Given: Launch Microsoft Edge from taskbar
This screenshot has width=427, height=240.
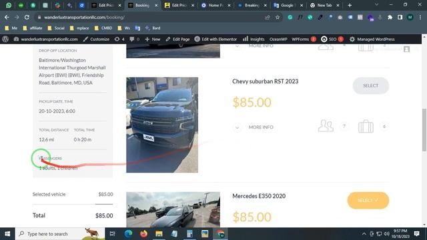Looking at the screenshot, I should (128, 234).
